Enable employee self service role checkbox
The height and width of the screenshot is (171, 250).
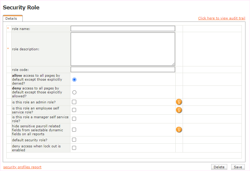(74, 110)
